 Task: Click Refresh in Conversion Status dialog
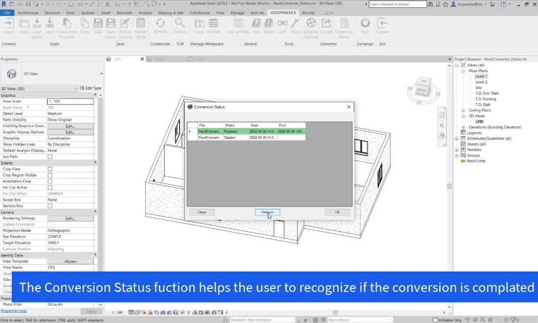267,212
